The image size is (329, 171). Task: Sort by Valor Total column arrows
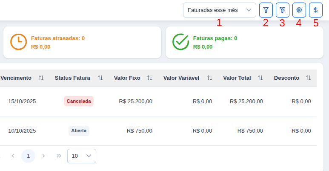[260, 78]
